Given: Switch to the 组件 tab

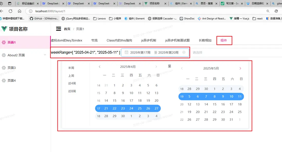Looking at the screenshot, I should [224, 40].
